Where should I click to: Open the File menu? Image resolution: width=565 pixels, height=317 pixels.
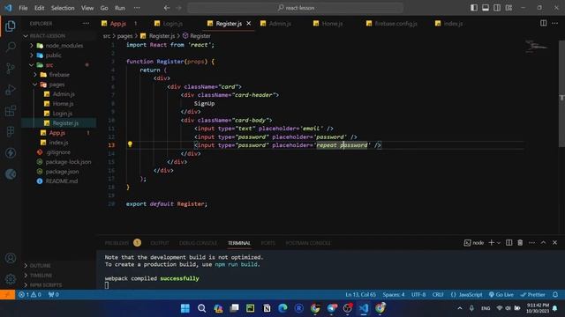coord(23,8)
